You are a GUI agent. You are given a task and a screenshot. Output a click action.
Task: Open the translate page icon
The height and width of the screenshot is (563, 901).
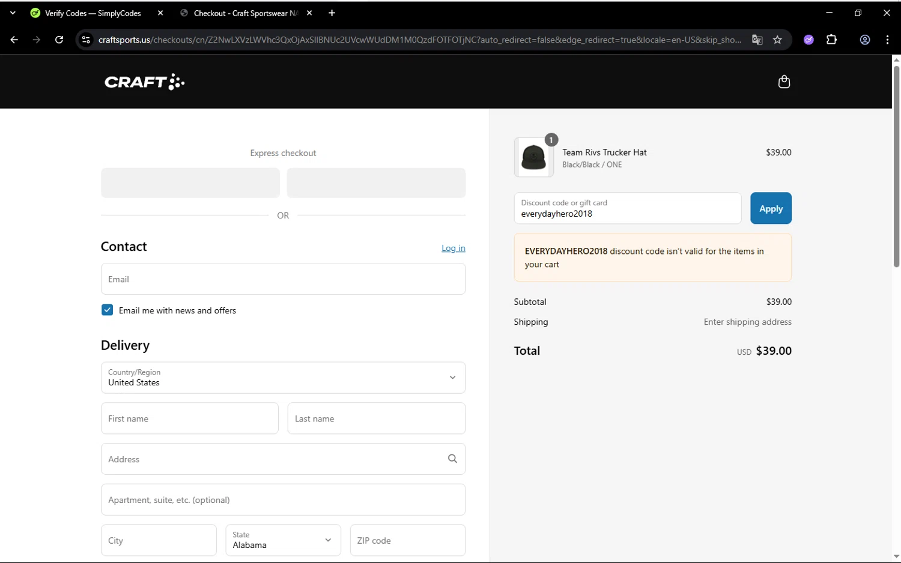point(757,40)
